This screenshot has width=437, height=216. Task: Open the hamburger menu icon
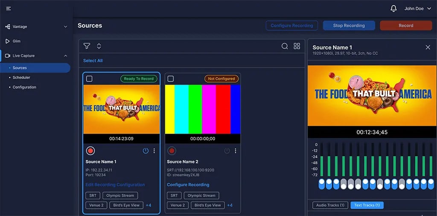pos(9,9)
